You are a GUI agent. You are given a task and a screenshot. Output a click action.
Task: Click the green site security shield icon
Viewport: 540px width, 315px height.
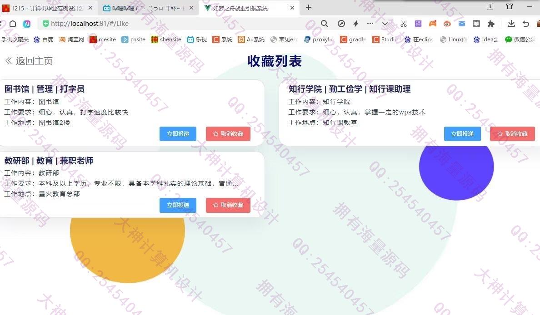point(45,24)
